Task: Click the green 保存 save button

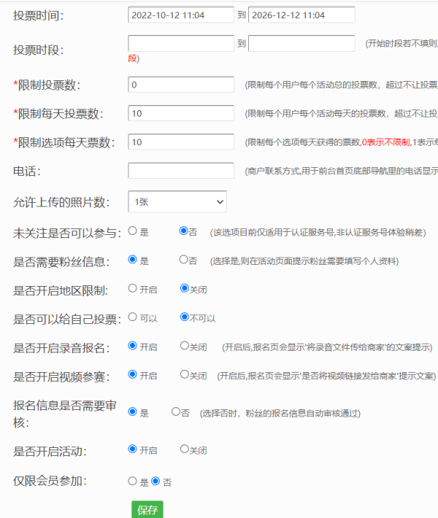Action: [x=147, y=509]
